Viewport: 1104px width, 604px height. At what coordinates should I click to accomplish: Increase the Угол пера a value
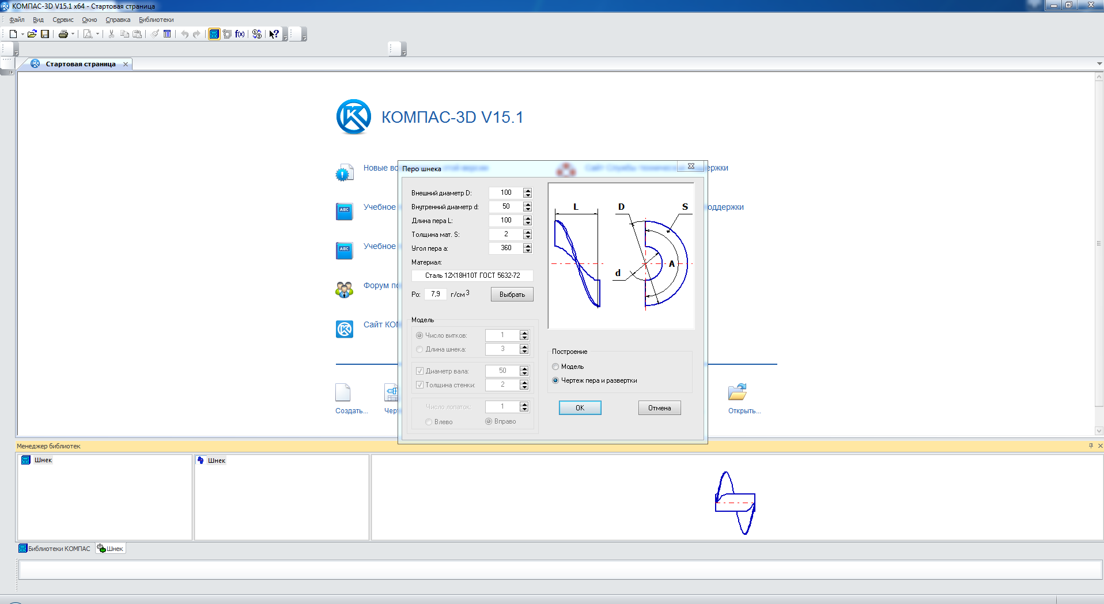[x=528, y=246]
